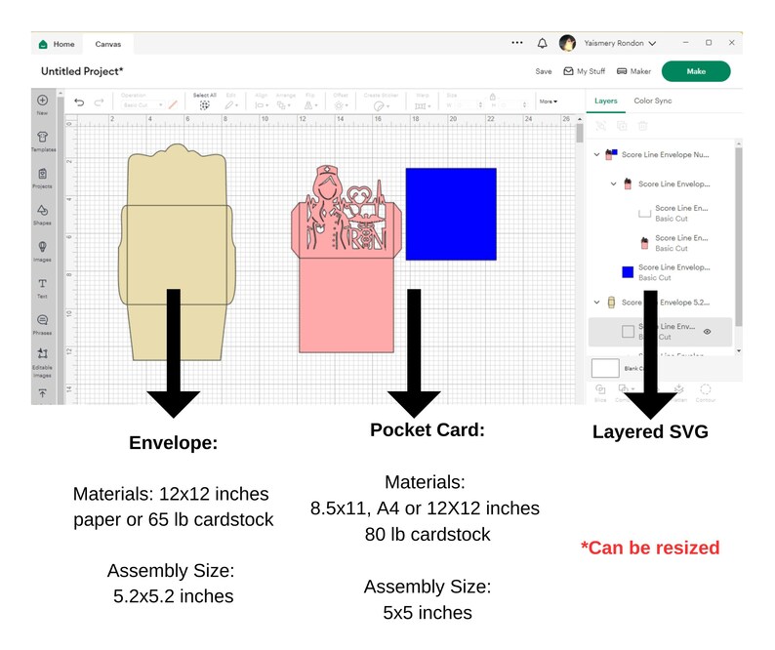Select the pink nurse pocket card on canvas

(x=346, y=259)
